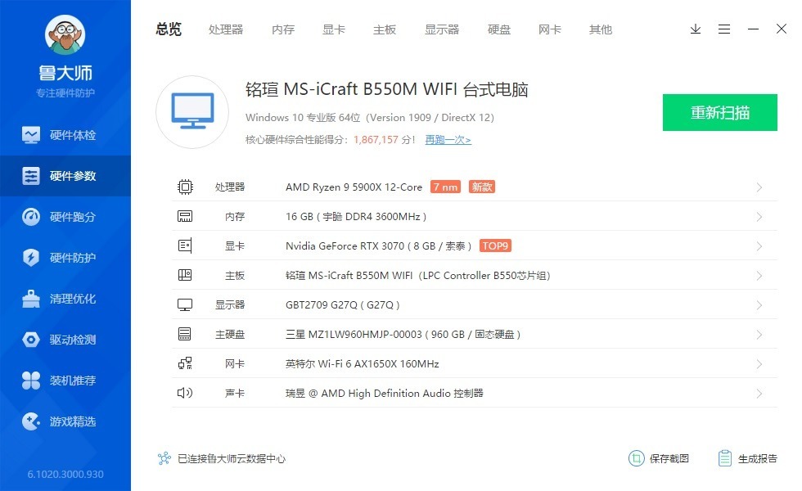Click the 新款 badge on processor row

[482, 187]
